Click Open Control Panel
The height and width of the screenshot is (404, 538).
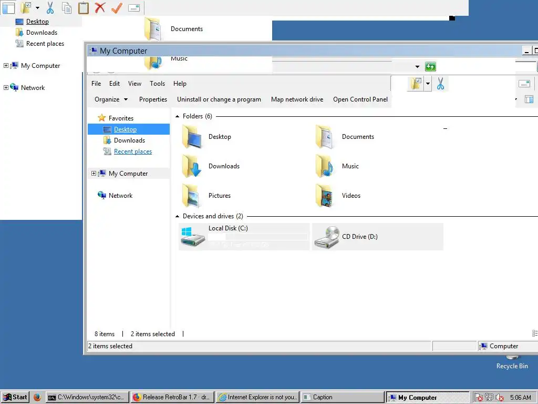click(360, 99)
